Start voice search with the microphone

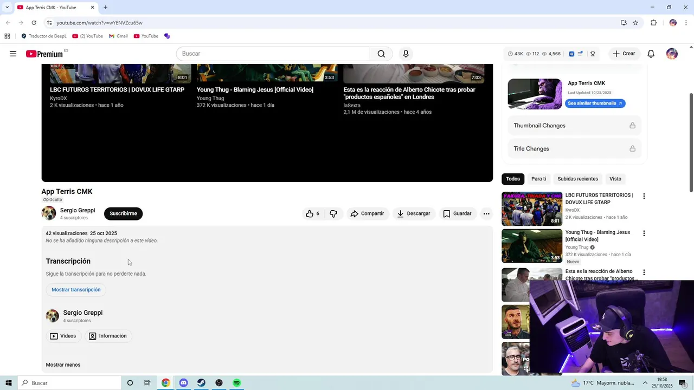[x=406, y=54]
